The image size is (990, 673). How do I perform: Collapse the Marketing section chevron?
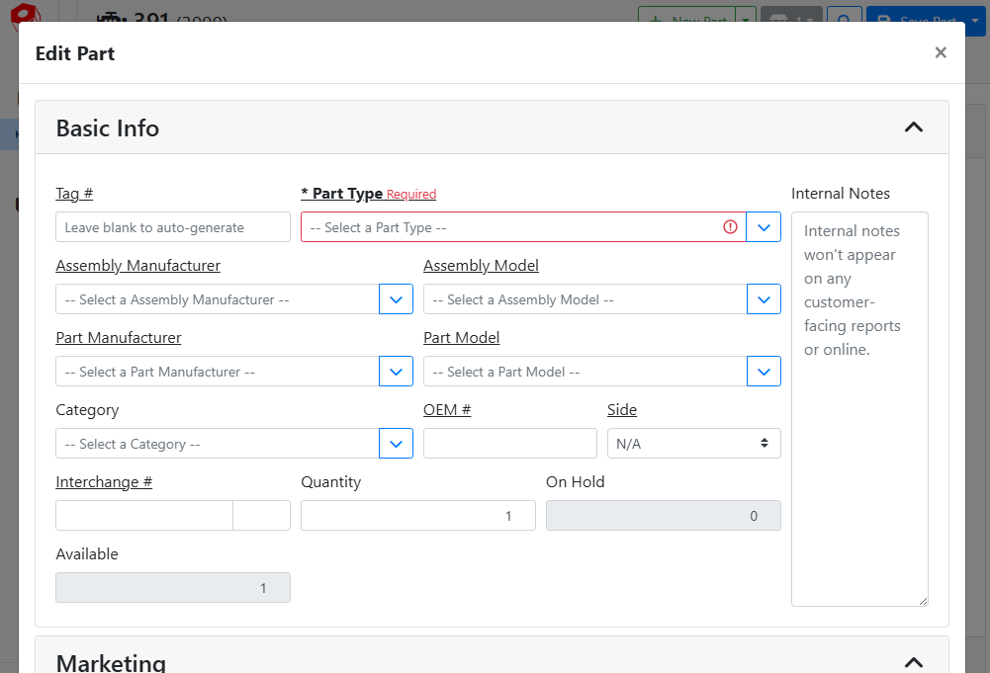914,662
